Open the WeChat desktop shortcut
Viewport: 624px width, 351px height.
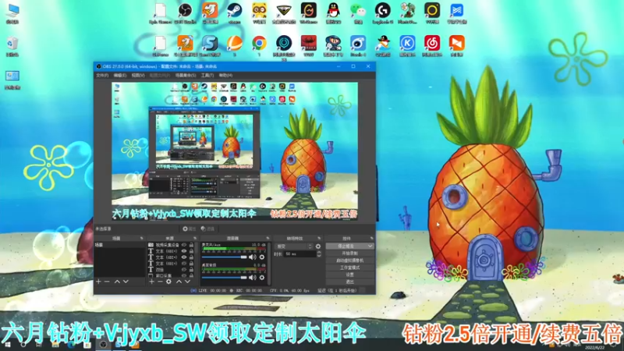point(358,13)
